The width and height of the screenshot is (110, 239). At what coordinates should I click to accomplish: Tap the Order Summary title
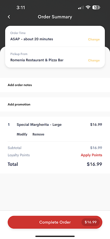(55, 17)
